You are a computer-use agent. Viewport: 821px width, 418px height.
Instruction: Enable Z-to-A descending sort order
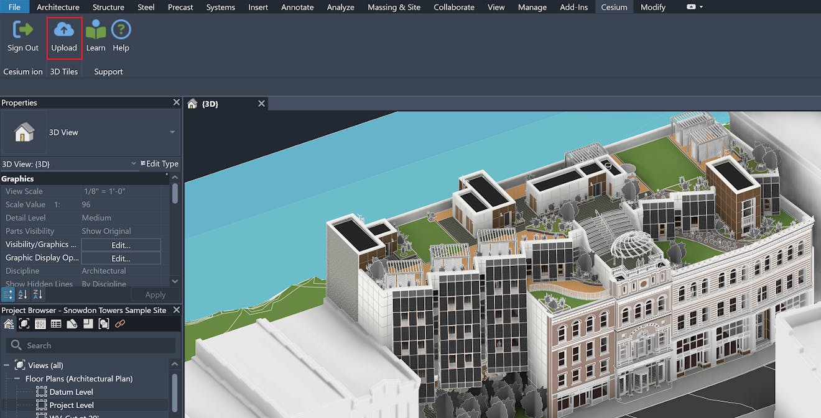point(37,294)
